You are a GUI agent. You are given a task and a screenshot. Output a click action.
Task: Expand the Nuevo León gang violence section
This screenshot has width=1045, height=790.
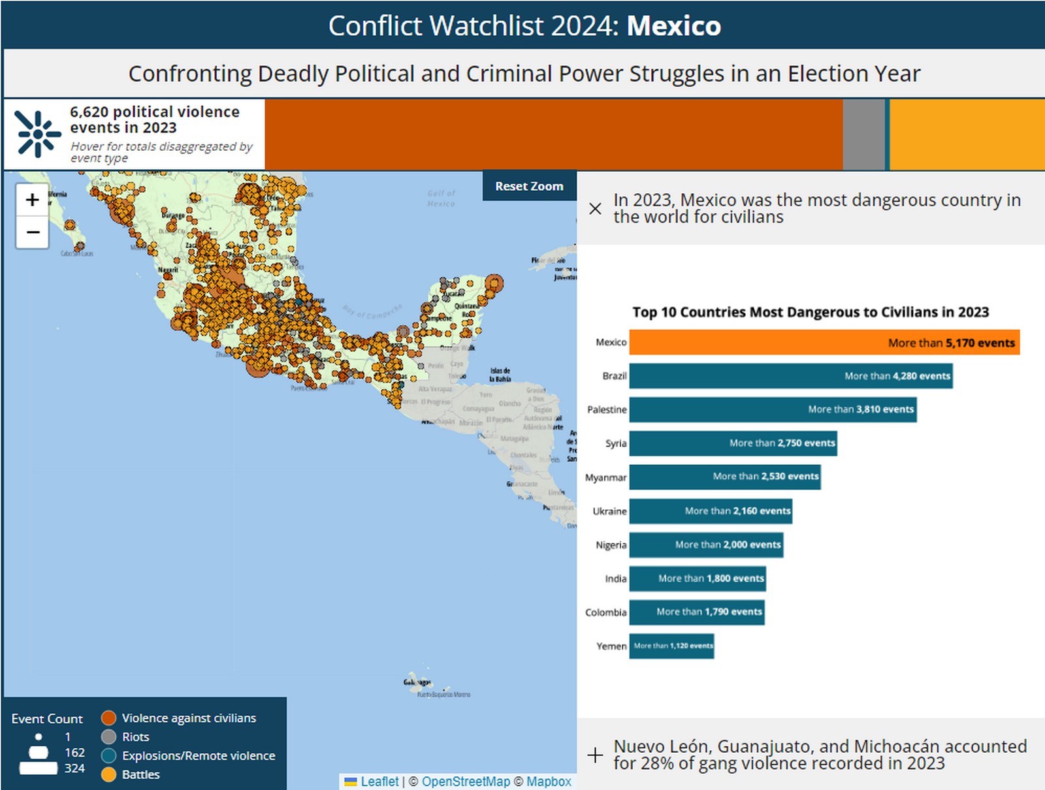pos(595,755)
